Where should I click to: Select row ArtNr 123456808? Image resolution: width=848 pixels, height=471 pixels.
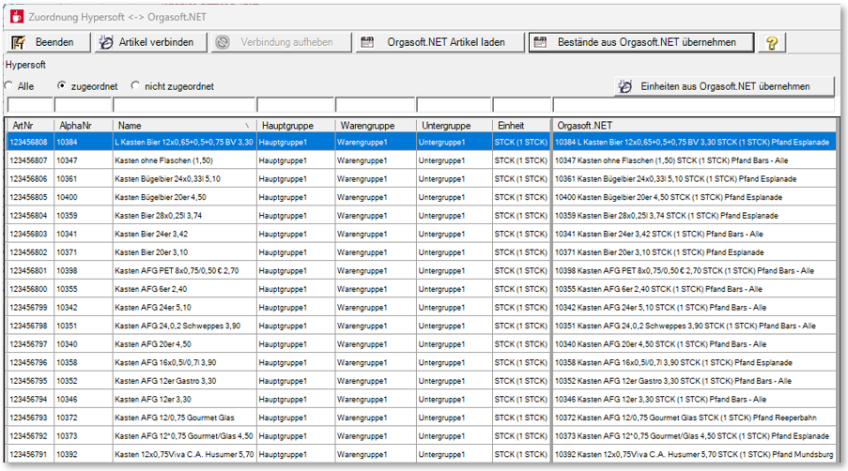[422, 142]
